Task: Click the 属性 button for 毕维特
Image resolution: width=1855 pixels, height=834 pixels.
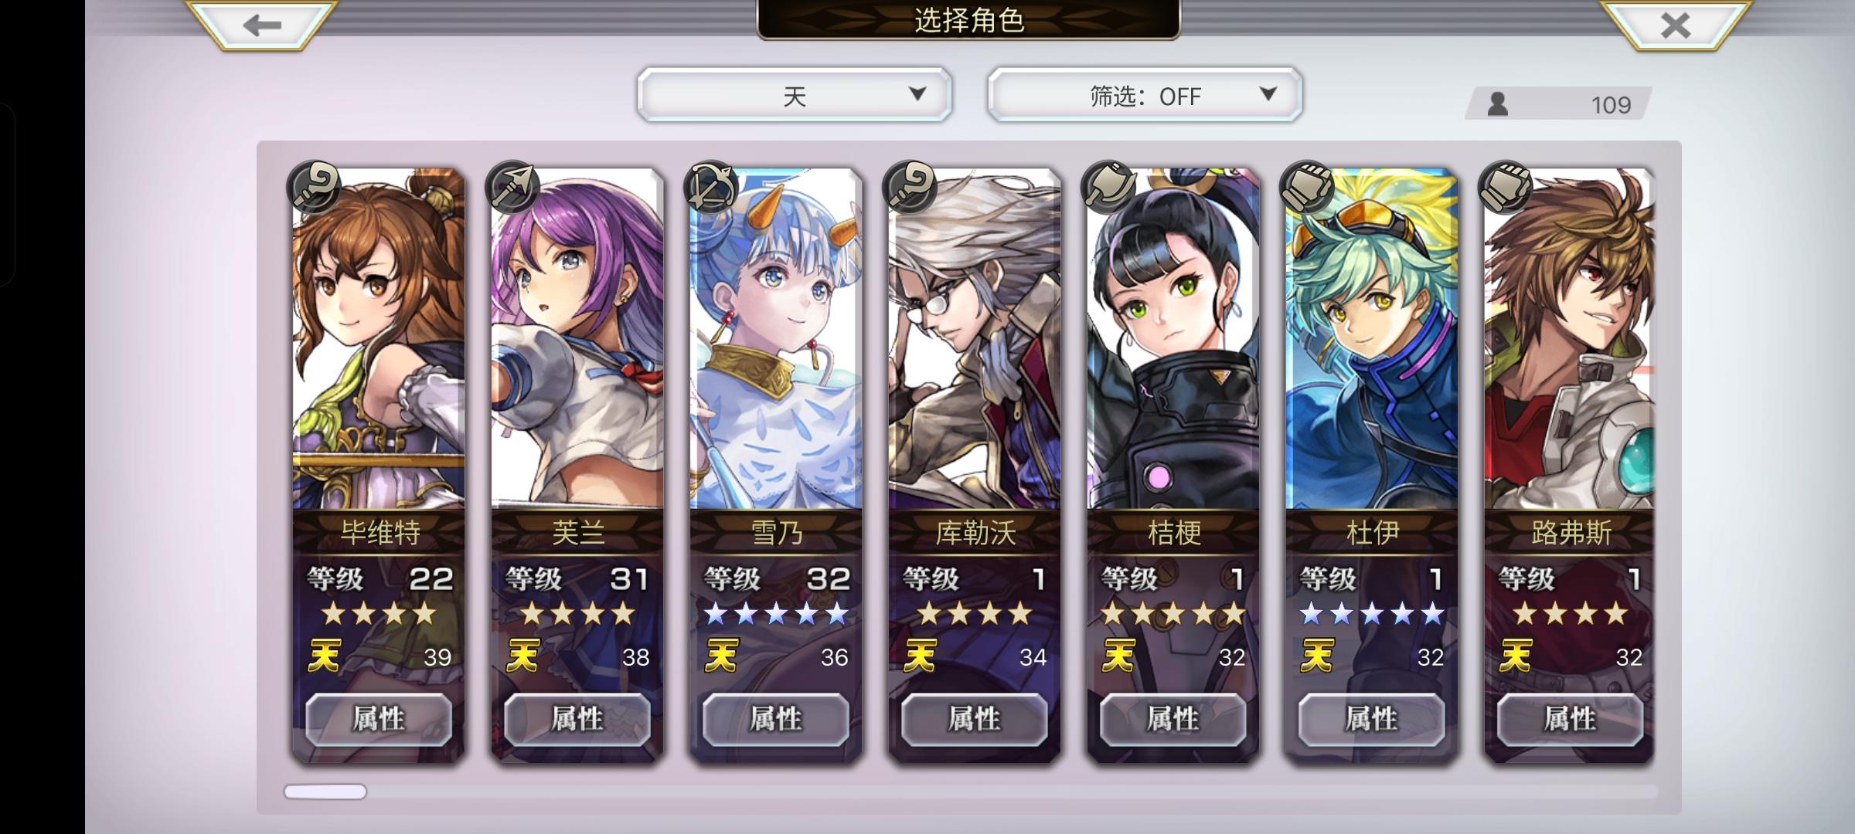Action: tap(379, 719)
